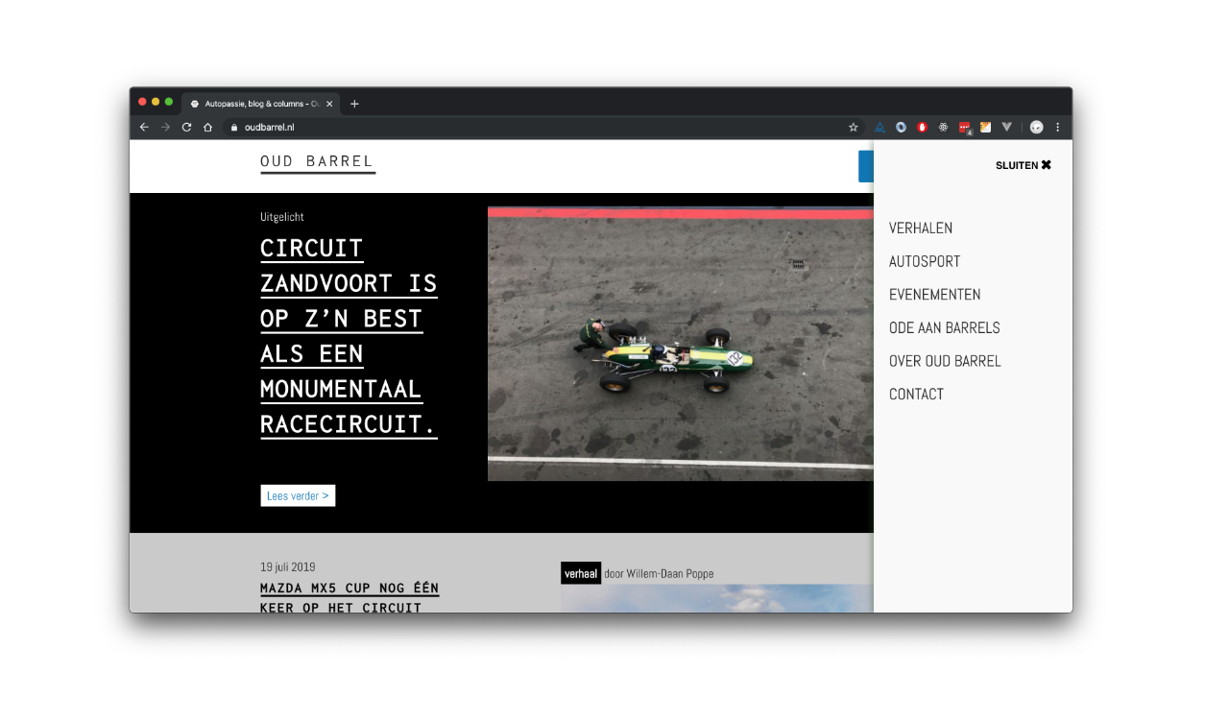Bookmark this page with the star icon
The image size is (1229, 722).
click(x=853, y=127)
